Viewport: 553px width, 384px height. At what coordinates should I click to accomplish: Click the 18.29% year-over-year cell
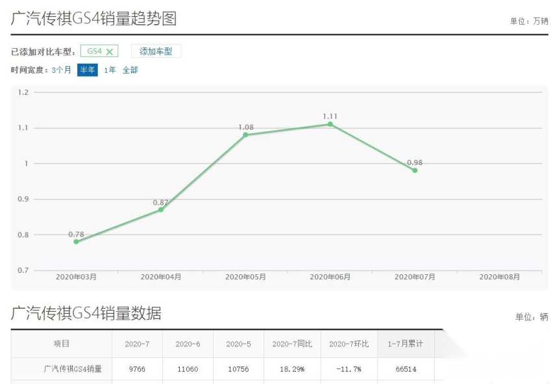tap(292, 369)
